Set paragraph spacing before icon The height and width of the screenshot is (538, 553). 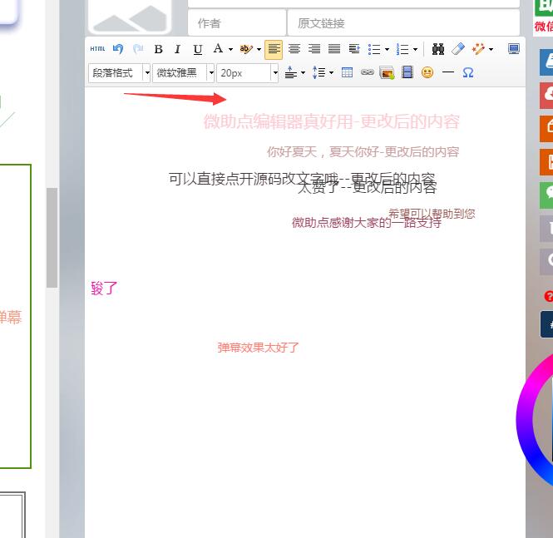coord(290,72)
